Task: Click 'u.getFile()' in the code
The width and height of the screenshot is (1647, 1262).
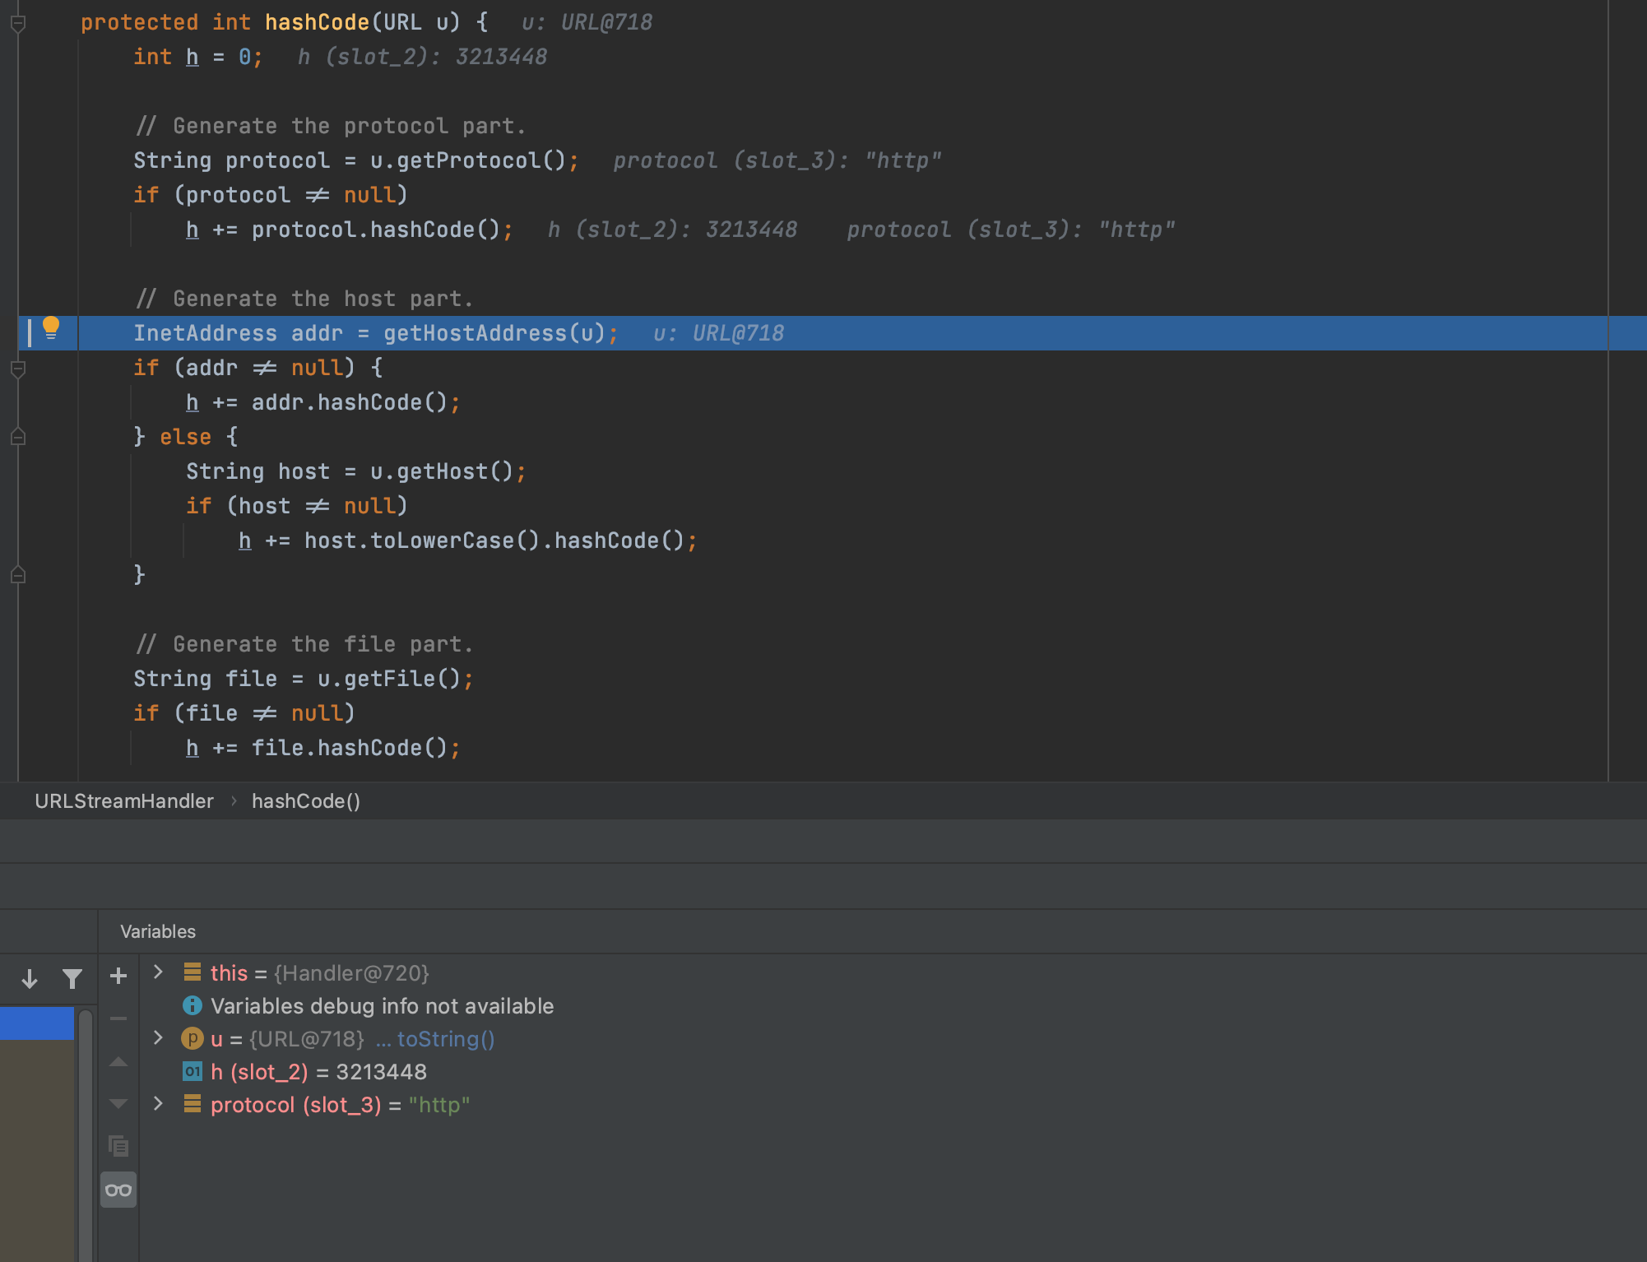Action: coord(389,679)
